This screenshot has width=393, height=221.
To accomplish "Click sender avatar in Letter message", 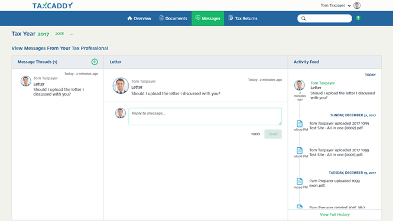I will click(121, 86).
